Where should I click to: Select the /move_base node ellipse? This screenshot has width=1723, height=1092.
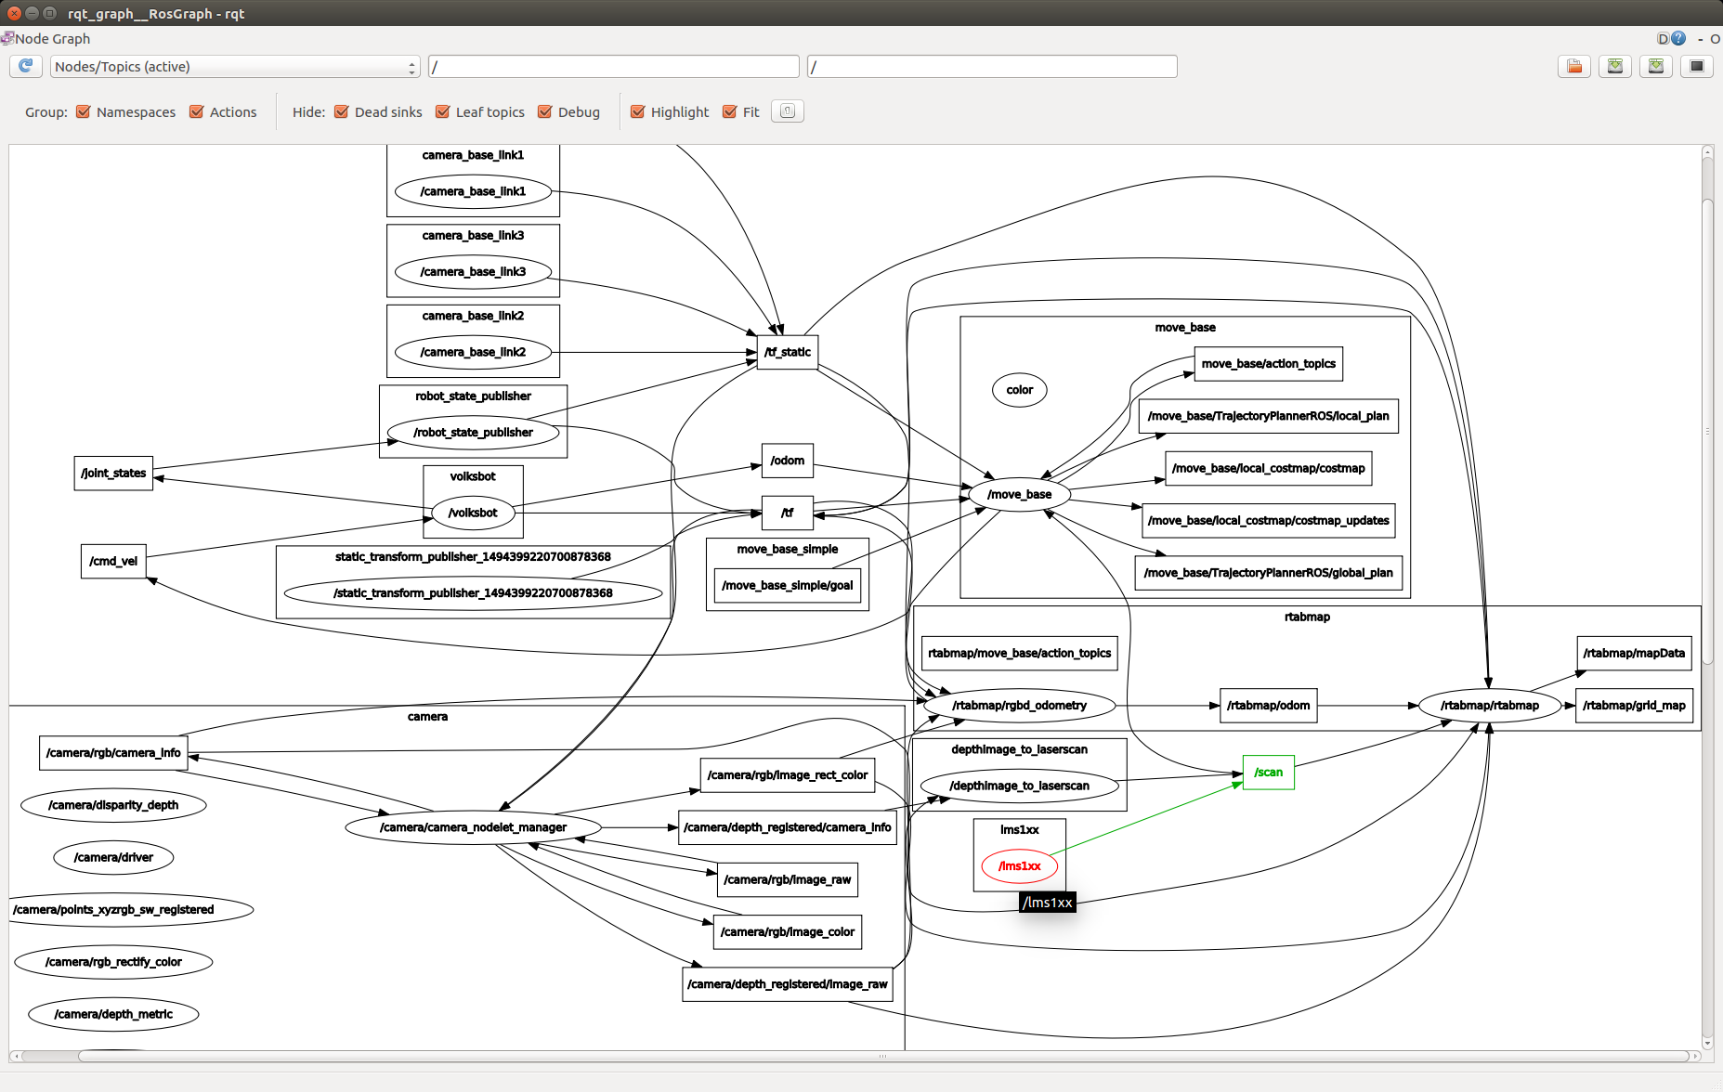(1019, 495)
